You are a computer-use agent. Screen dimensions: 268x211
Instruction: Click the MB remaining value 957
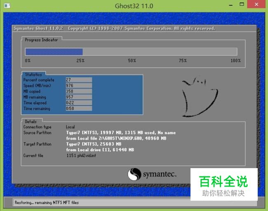(79, 97)
